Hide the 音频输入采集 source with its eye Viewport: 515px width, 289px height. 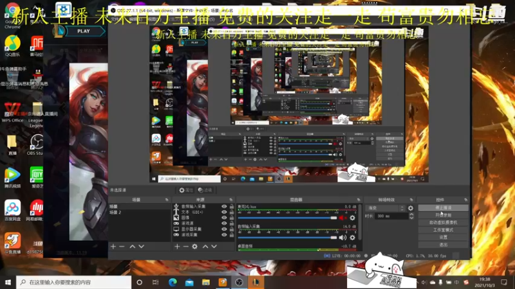point(224,206)
